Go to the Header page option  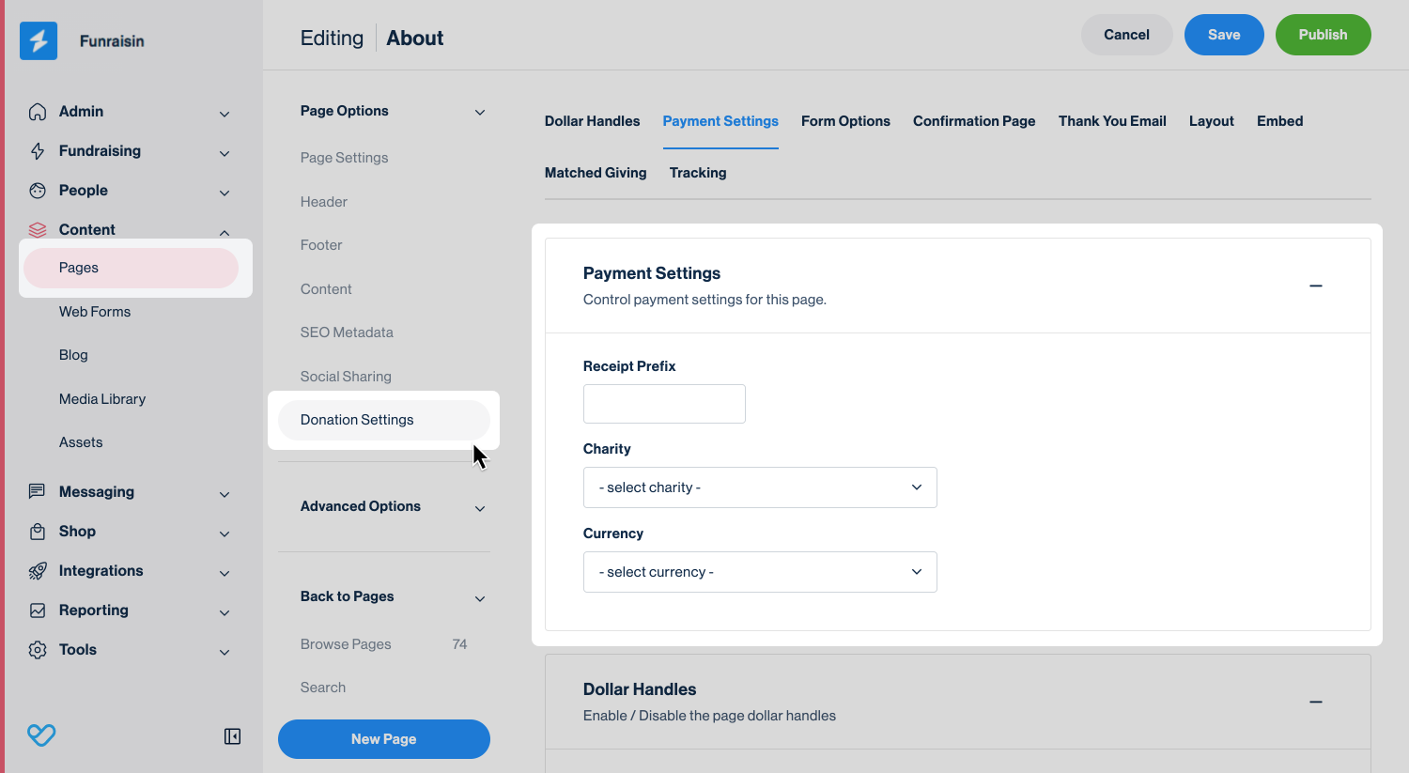pos(324,202)
